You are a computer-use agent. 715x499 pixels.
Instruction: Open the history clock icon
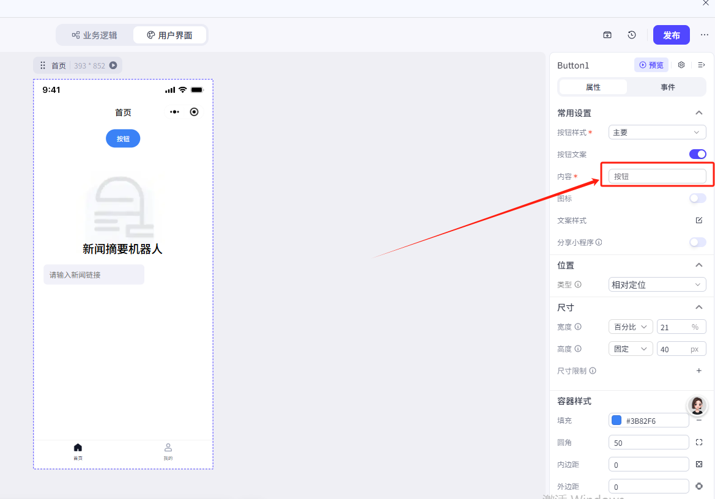[632, 35]
